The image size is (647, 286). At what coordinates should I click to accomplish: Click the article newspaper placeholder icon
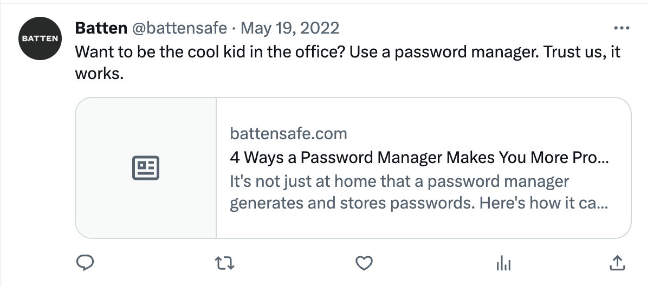[x=146, y=168]
